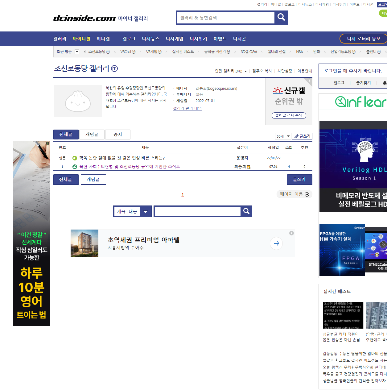
Task: Click 차단설정 link
Action: tap(285, 71)
